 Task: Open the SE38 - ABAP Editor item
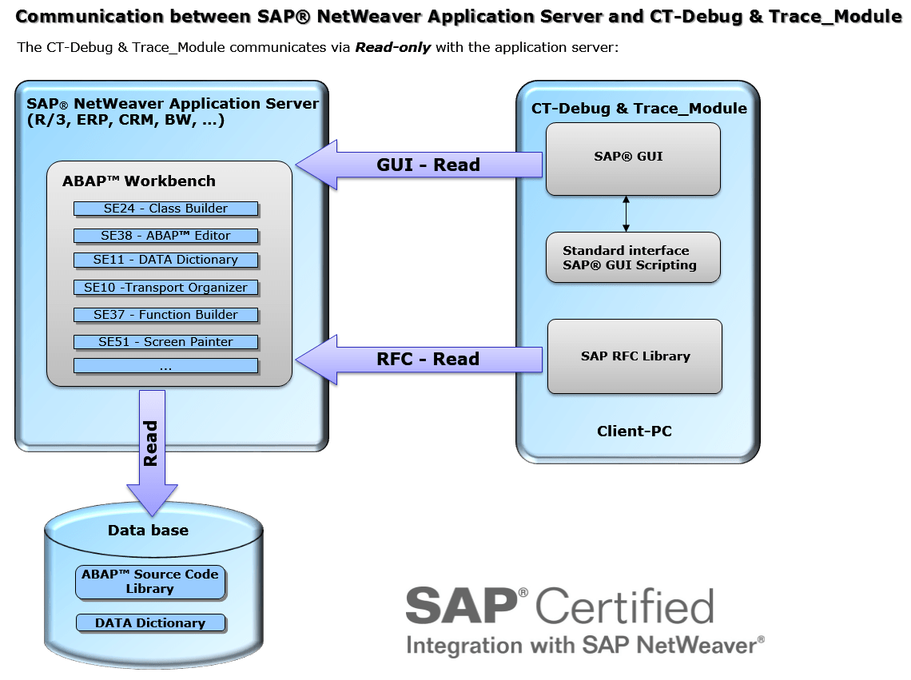[x=166, y=236]
